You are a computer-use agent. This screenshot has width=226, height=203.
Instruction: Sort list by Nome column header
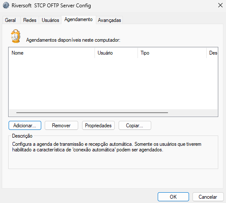coord(52,53)
